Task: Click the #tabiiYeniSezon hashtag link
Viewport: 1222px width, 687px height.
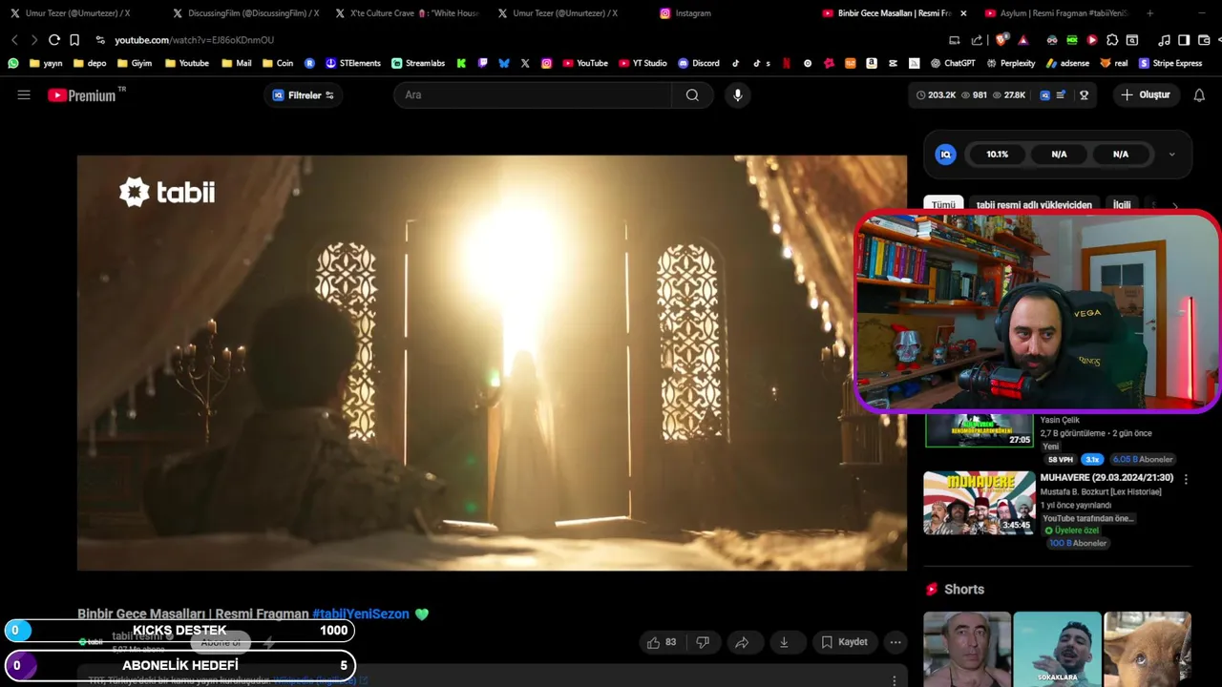Action: [x=361, y=614]
